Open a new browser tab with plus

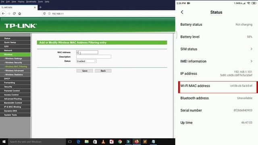[x=40, y=7]
